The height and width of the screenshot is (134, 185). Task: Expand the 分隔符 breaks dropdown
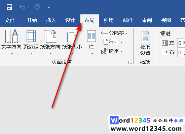[x=114, y=33]
